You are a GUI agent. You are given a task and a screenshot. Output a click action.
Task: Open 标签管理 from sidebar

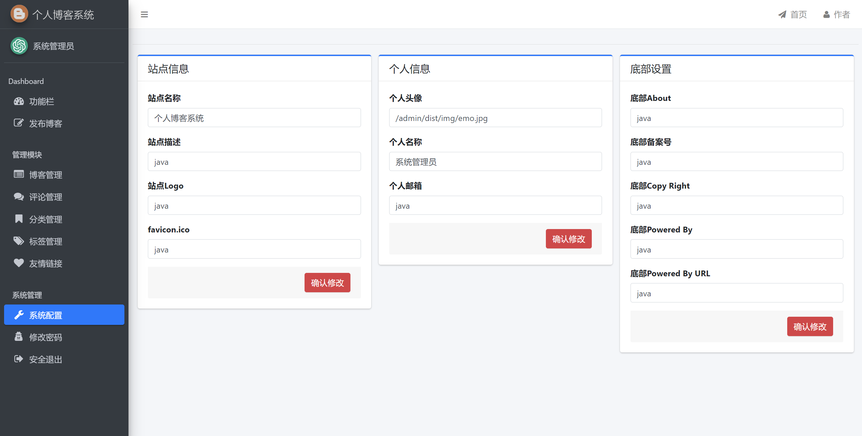pyautogui.click(x=64, y=241)
